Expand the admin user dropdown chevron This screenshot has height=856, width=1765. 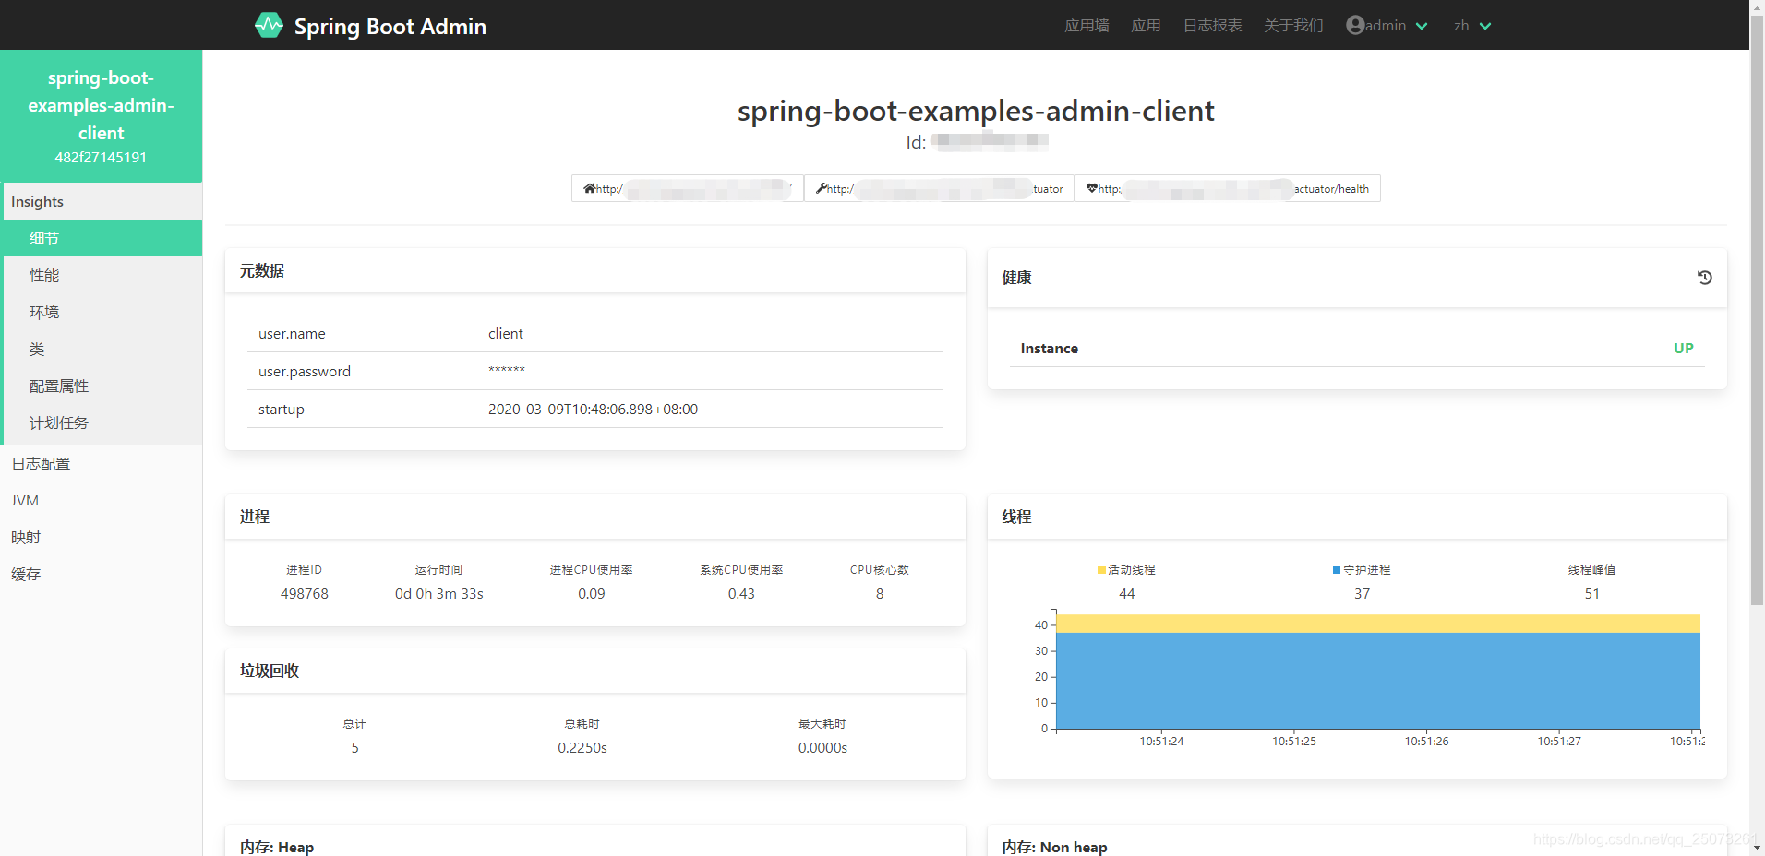tap(1422, 26)
